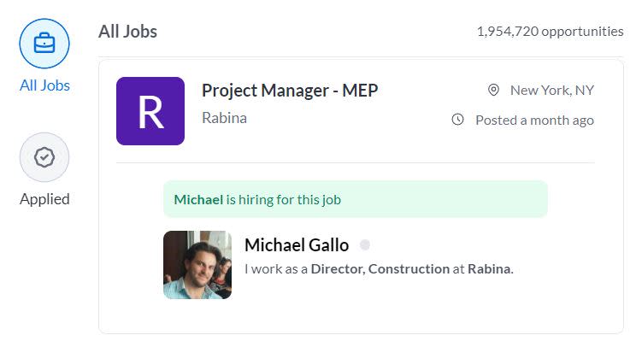
Task: Switch to the Applied sidebar label
Action: pyautogui.click(x=44, y=199)
